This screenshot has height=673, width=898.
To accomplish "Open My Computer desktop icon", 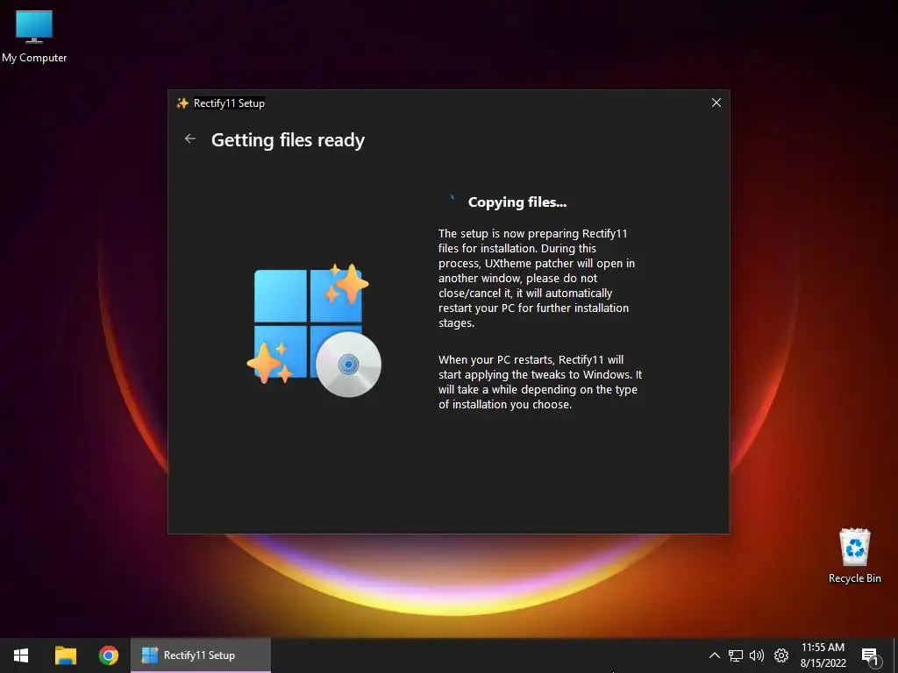I will [34, 37].
